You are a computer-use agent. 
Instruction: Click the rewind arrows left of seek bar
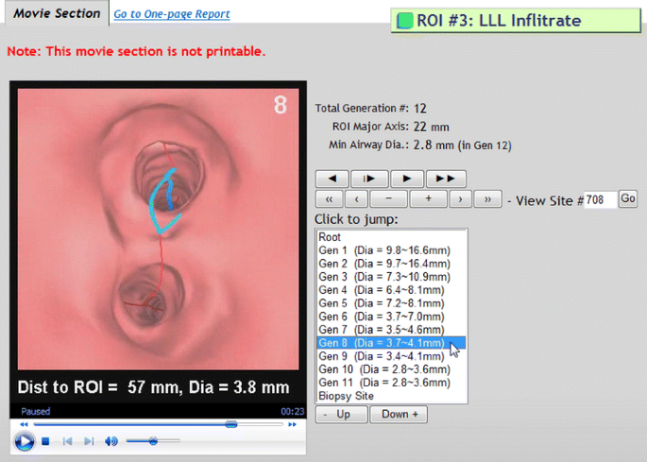tap(24, 424)
